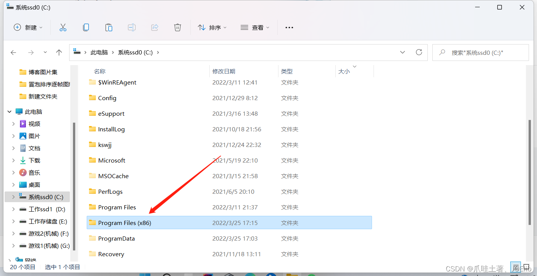The width and height of the screenshot is (537, 276).
Task: Select the Microsoft folder name
Action: tap(112, 160)
